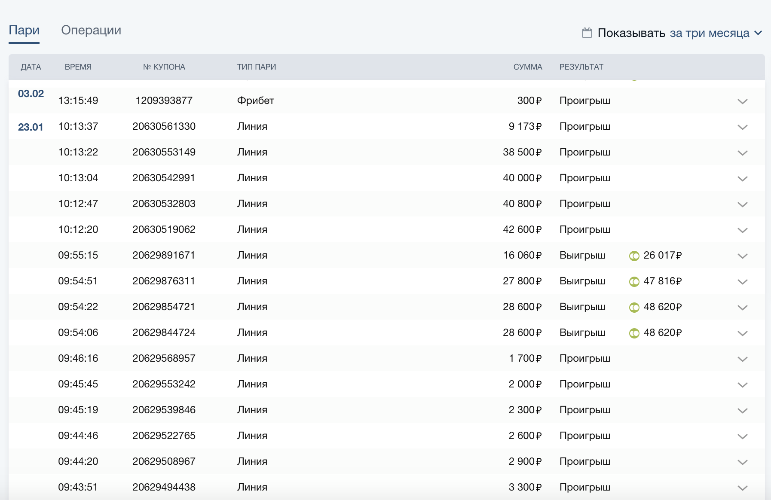Expand the 42 600₽ bet at 10:12:20
The height and width of the screenshot is (500, 771).
tap(742, 230)
